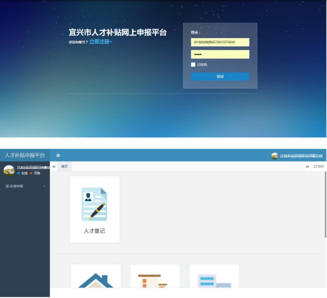Click the 立即注册 register link
This screenshot has height=298, width=327.
(x=100, y=42)
